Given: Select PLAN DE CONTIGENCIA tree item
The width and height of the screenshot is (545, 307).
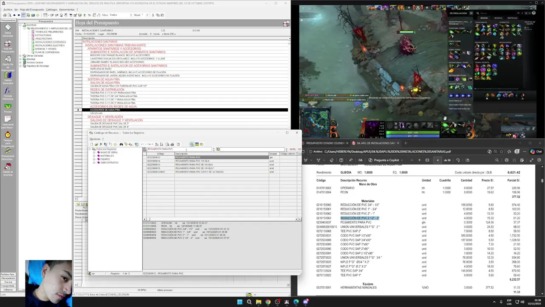Looking at the screenshot, I should pos(47,52).
